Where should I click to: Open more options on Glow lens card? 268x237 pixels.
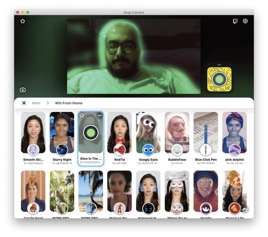tap(99, 115)
